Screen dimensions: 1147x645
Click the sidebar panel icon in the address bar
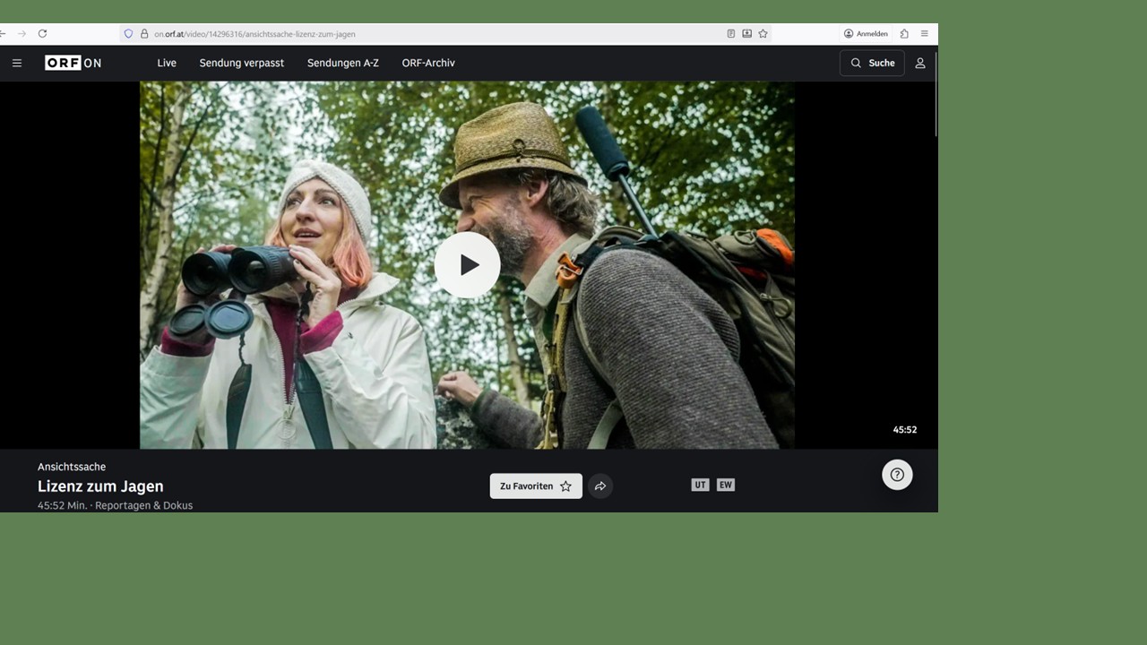tap(746, 33)
